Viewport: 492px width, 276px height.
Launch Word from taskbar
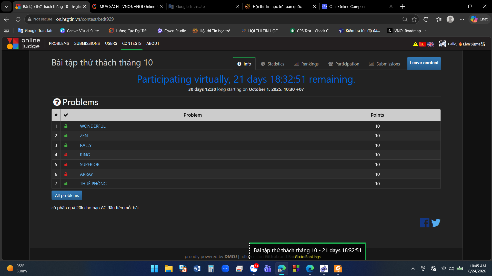(x=197, y=269)
